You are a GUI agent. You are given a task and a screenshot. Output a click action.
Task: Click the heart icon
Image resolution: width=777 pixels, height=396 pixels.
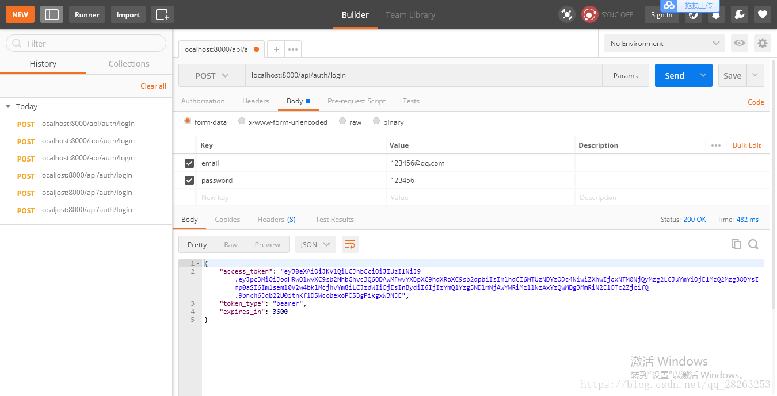(x=763, y=14)
